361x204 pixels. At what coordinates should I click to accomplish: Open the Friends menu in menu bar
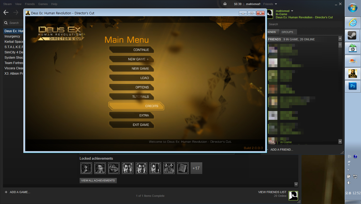[30, 4]
